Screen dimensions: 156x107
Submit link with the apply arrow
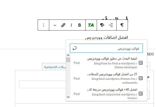[x=75, y=48]
